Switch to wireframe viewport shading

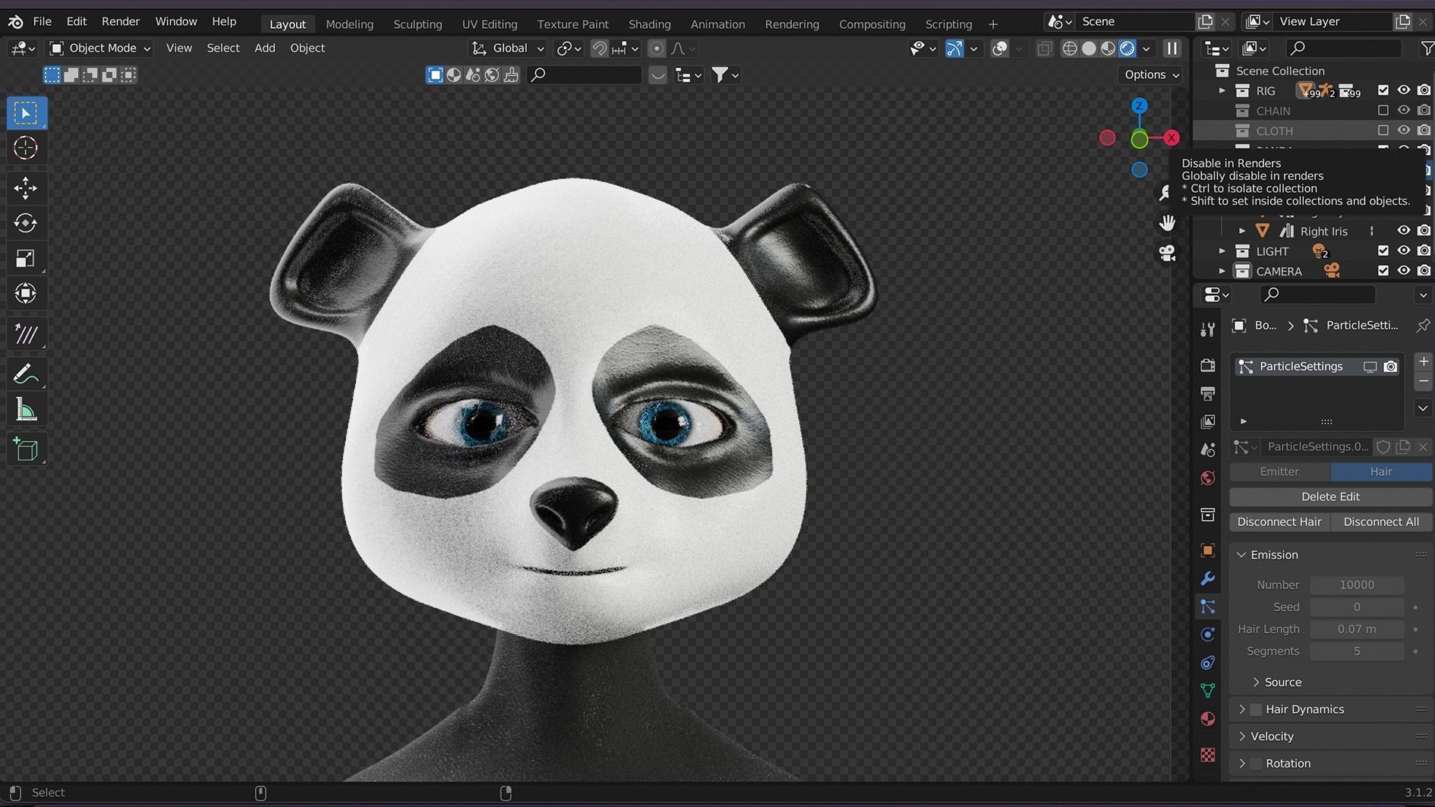[1070, 49]
